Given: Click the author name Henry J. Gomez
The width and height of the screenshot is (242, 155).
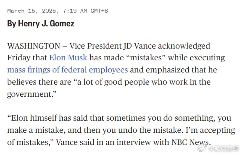Looking at the screenshot, I should point(46,23).
